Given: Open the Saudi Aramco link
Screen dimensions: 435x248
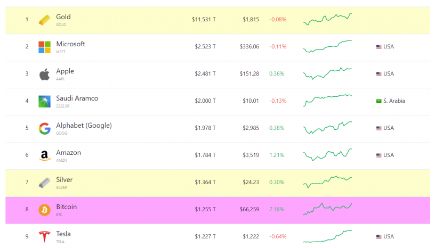Looking at the screenshot, I should click(77, 98).
